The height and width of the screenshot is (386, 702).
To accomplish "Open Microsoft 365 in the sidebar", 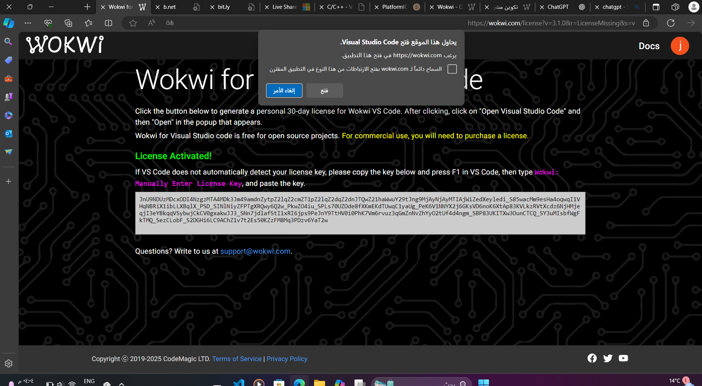I will (x=8, y=115).
